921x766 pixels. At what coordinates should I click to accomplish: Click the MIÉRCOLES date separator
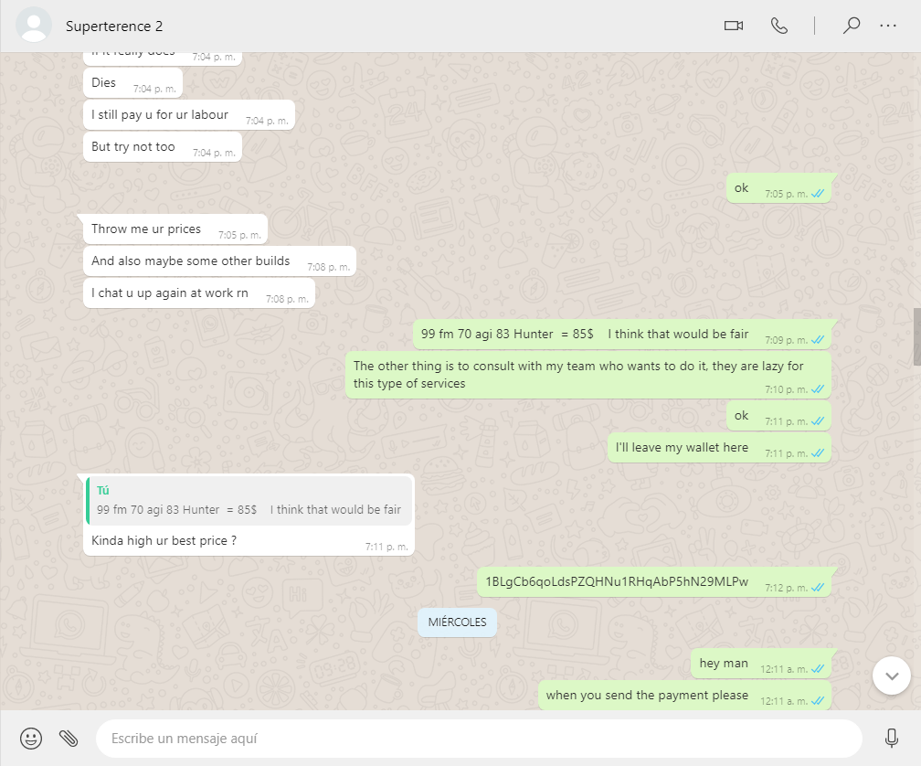(x=457, y=622)
